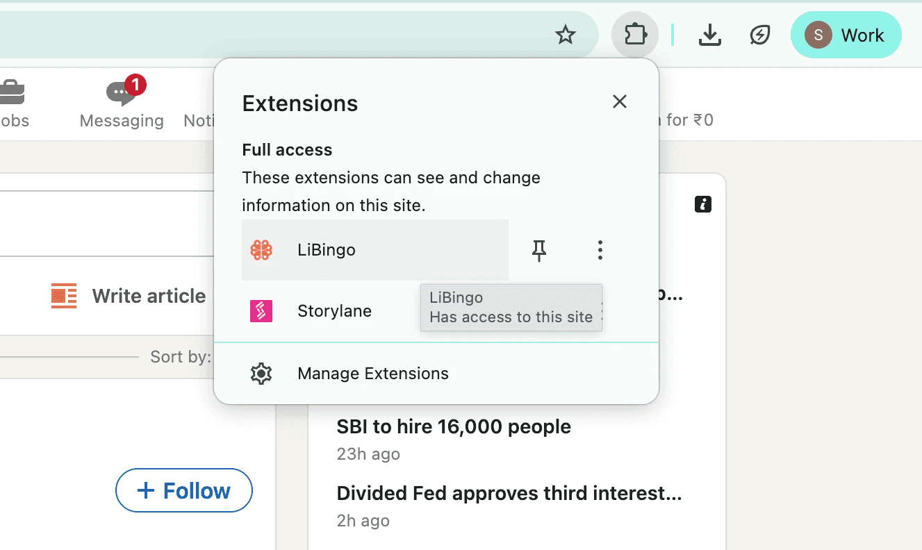Click Write article
The height and width of the screenshot is (550, 922).
click(x=129, y=296)
